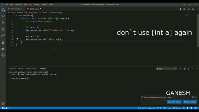Click 'Java' language mode in status bar
Image resolution: width=199 pixels, height=112 pixels.
point(170,108)
